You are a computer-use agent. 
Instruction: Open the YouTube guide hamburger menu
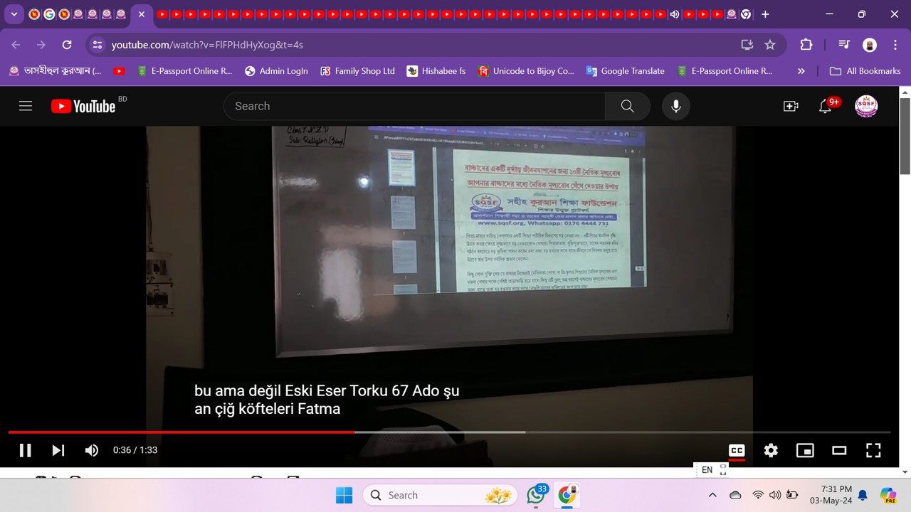tap(26, 106)
